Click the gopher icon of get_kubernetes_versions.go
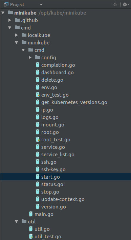The image size is (131, 240). pyautogui.click(x=38, y=102)
